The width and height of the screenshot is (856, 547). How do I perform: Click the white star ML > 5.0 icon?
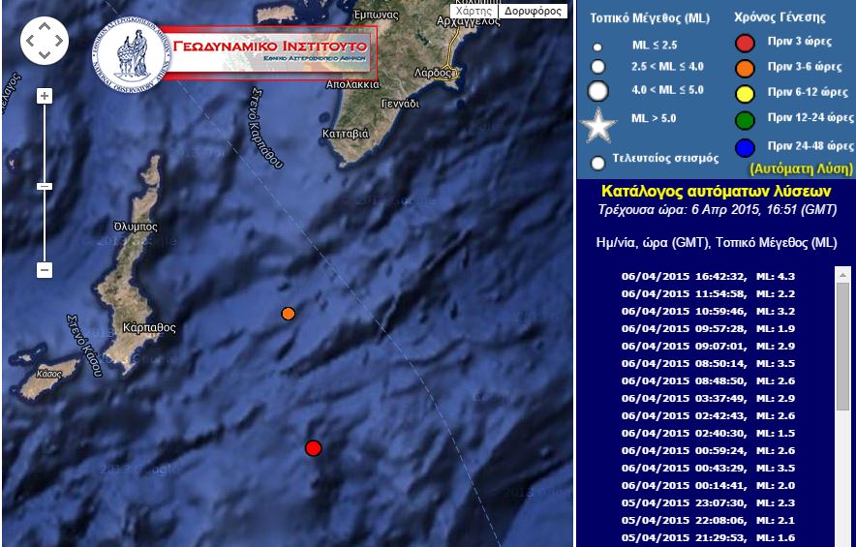click(598, 126)
